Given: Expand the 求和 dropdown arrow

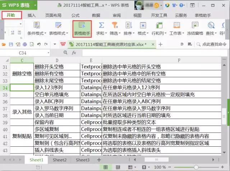Looking at the screenshot, I should pyautogui.click(x=106, y=33).
